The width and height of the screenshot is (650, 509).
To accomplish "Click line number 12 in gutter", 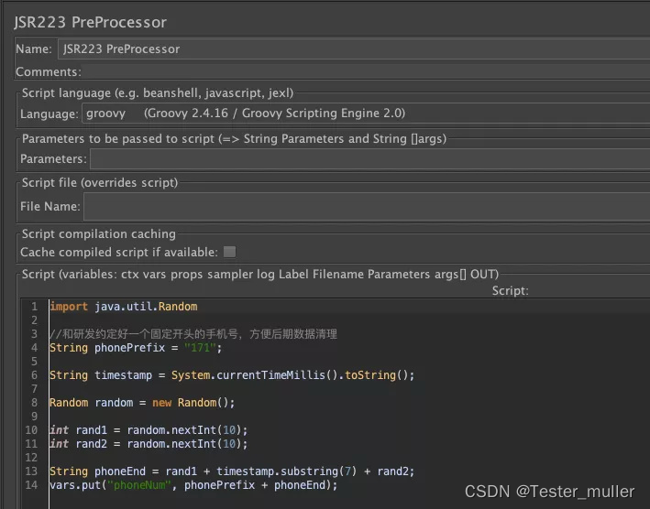I will pos(31,457).
